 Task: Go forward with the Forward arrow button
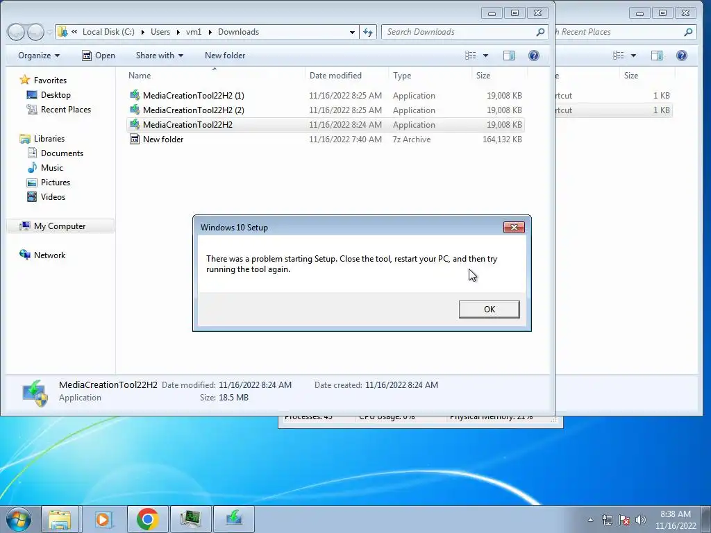[35, 32]
